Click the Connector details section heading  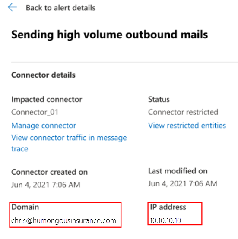tap(43, 75)
